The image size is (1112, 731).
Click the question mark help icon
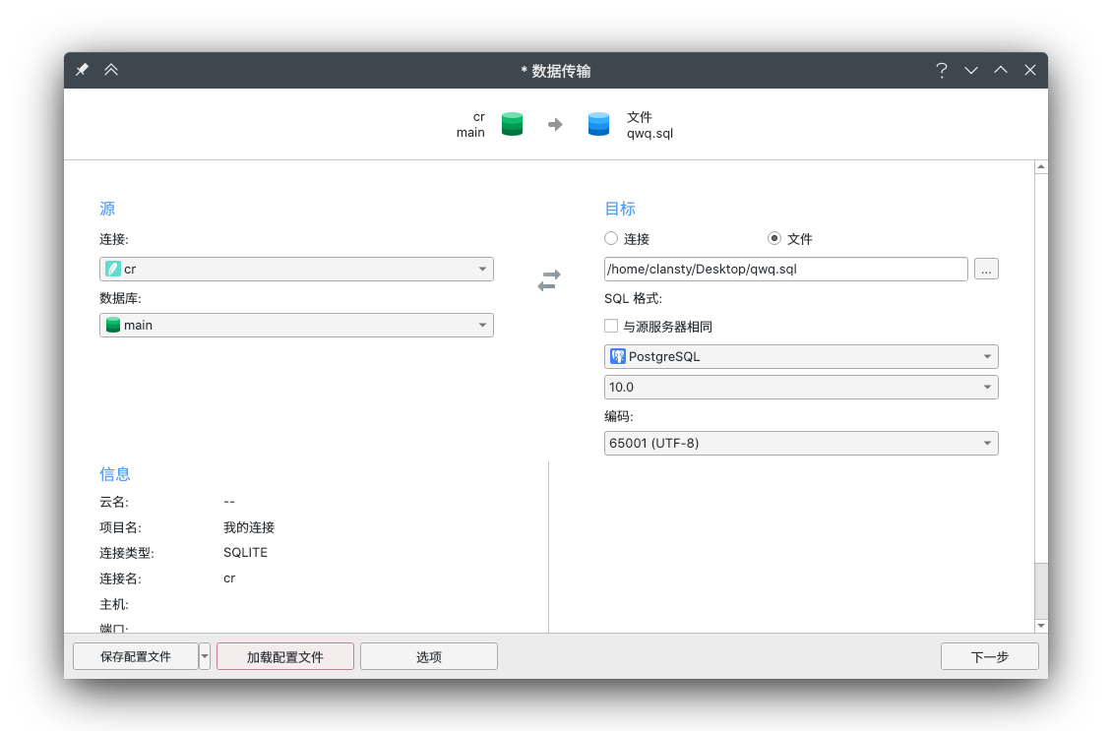(x=941, y=70)
